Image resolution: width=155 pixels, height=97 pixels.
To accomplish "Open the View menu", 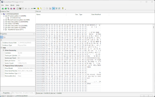I will [x=7, y=5].
